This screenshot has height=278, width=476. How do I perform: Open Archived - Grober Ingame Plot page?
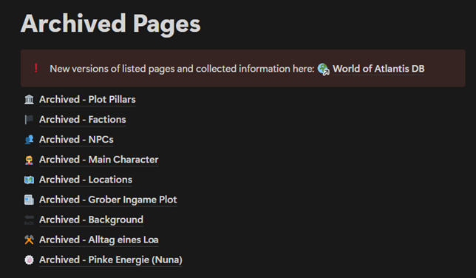pos(108,200)
